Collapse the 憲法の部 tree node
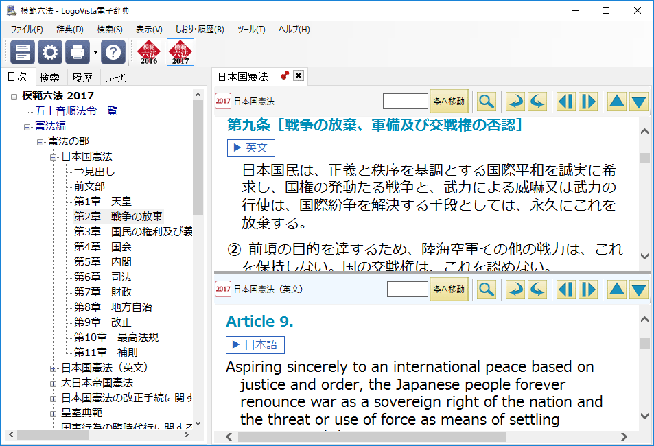 [40, 142]
